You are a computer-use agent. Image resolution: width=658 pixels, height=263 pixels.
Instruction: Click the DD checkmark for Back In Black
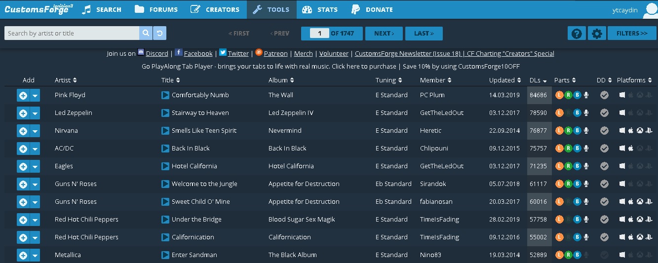pyautogui.click(x=604, y=149)
